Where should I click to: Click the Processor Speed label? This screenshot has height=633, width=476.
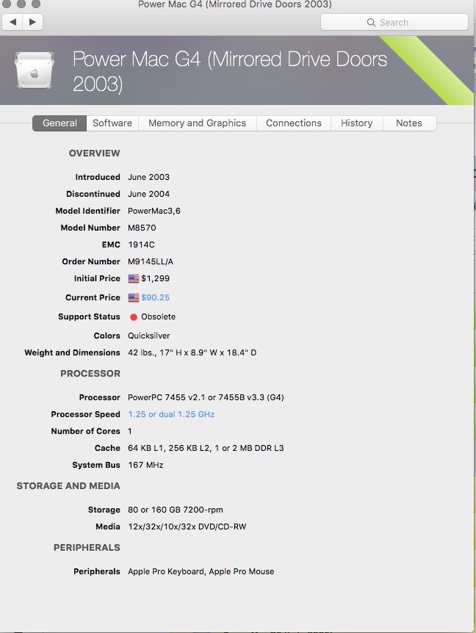[x=86, y=415]
